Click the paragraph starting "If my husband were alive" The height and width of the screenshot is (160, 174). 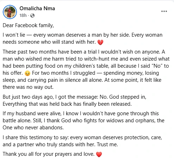point(83,121)
